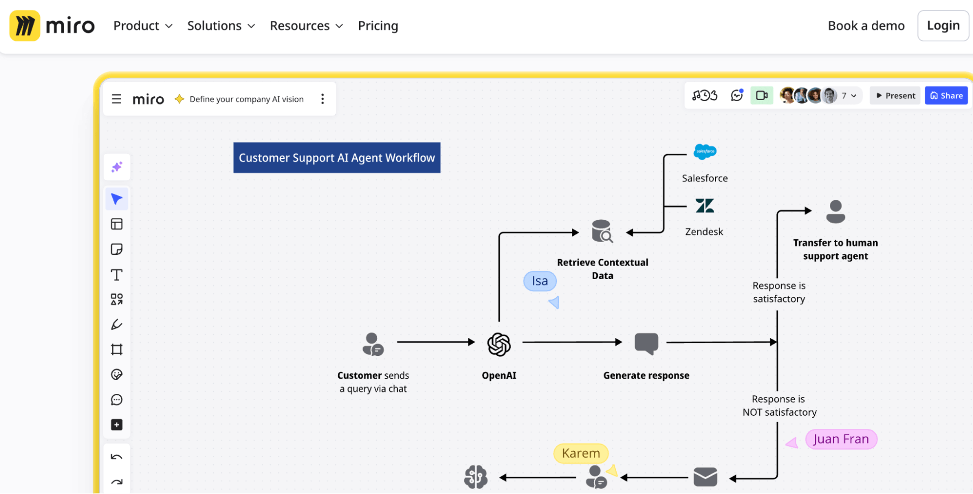
Task: Select the Comment tool
Action: coord(117,400)
